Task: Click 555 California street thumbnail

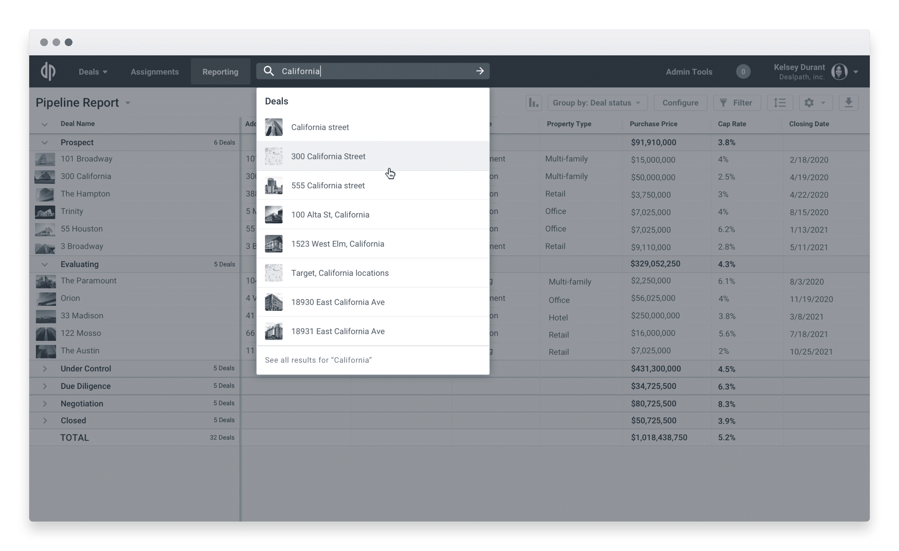Action: pyautogui.click(x=274, y=186)
